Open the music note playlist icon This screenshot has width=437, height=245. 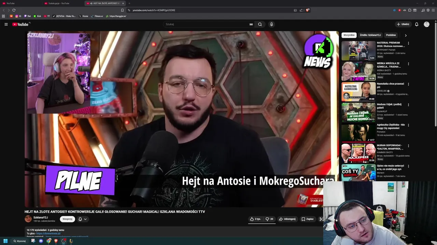(423, 10)
